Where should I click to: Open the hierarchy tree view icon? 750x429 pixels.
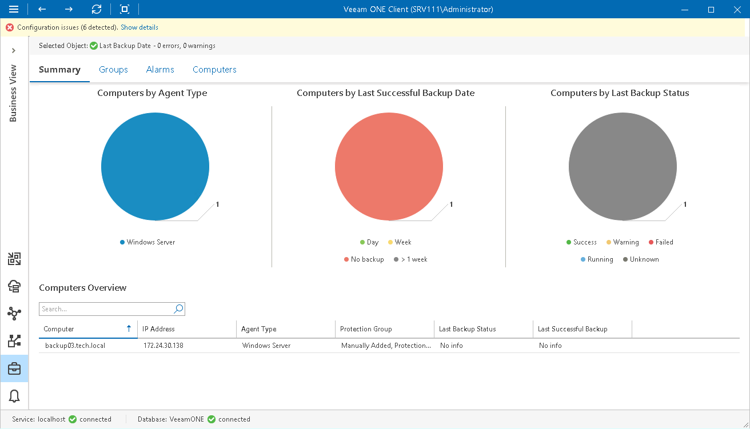coord(14,341)
